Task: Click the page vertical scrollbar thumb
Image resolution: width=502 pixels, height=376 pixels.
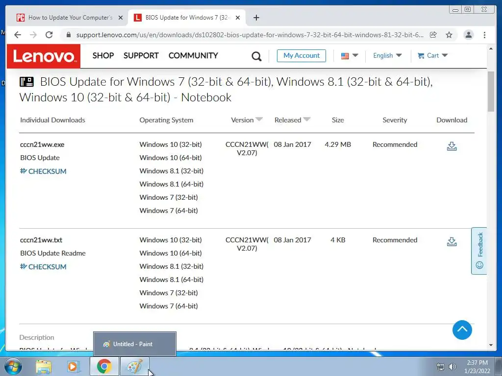Action: [x=491, y=92]
